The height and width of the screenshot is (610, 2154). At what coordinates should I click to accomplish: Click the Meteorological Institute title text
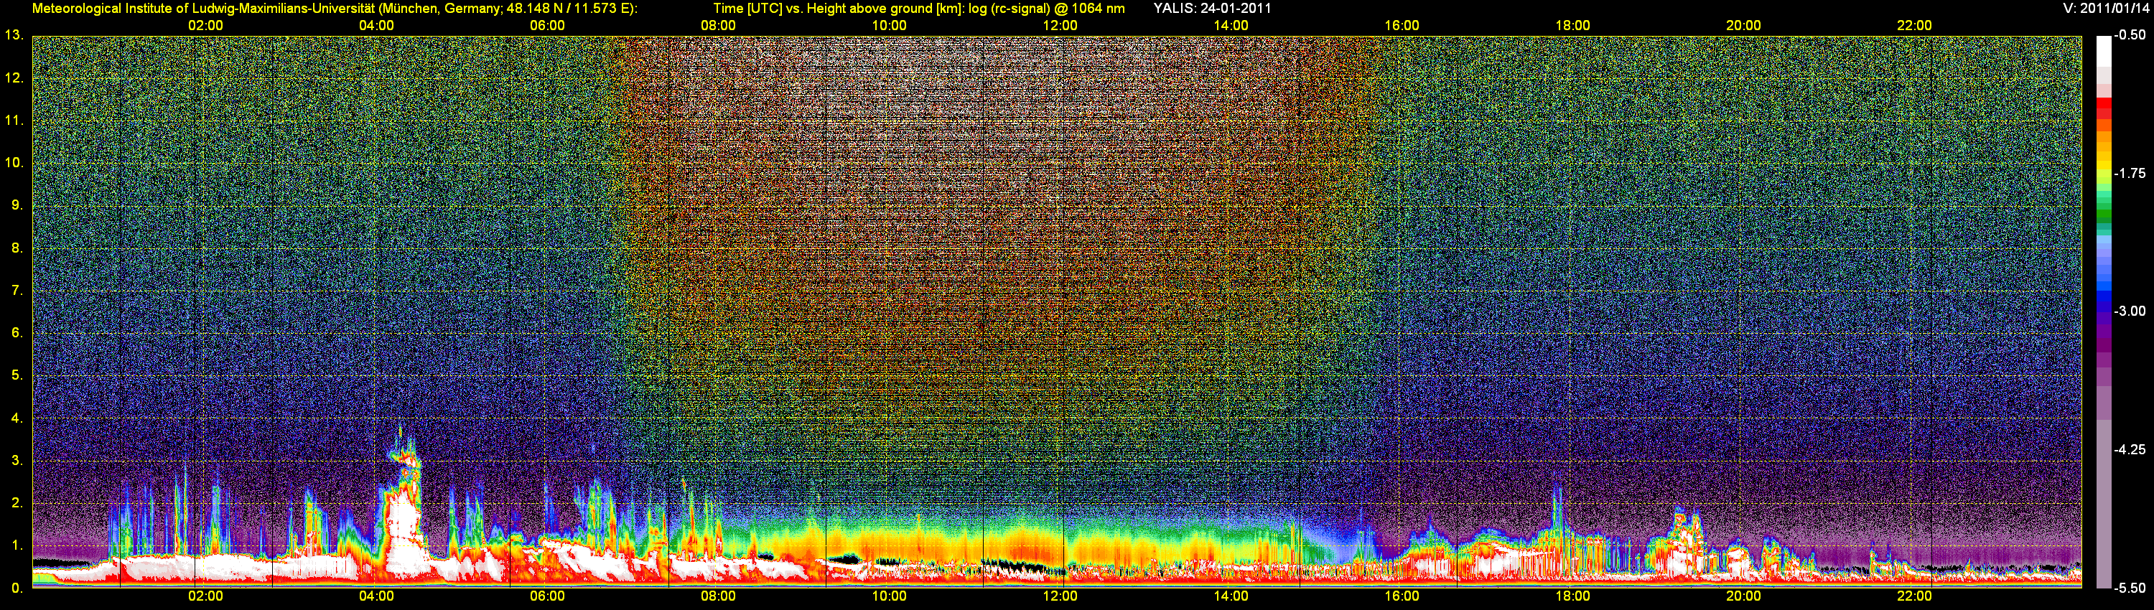pos(335,9)
